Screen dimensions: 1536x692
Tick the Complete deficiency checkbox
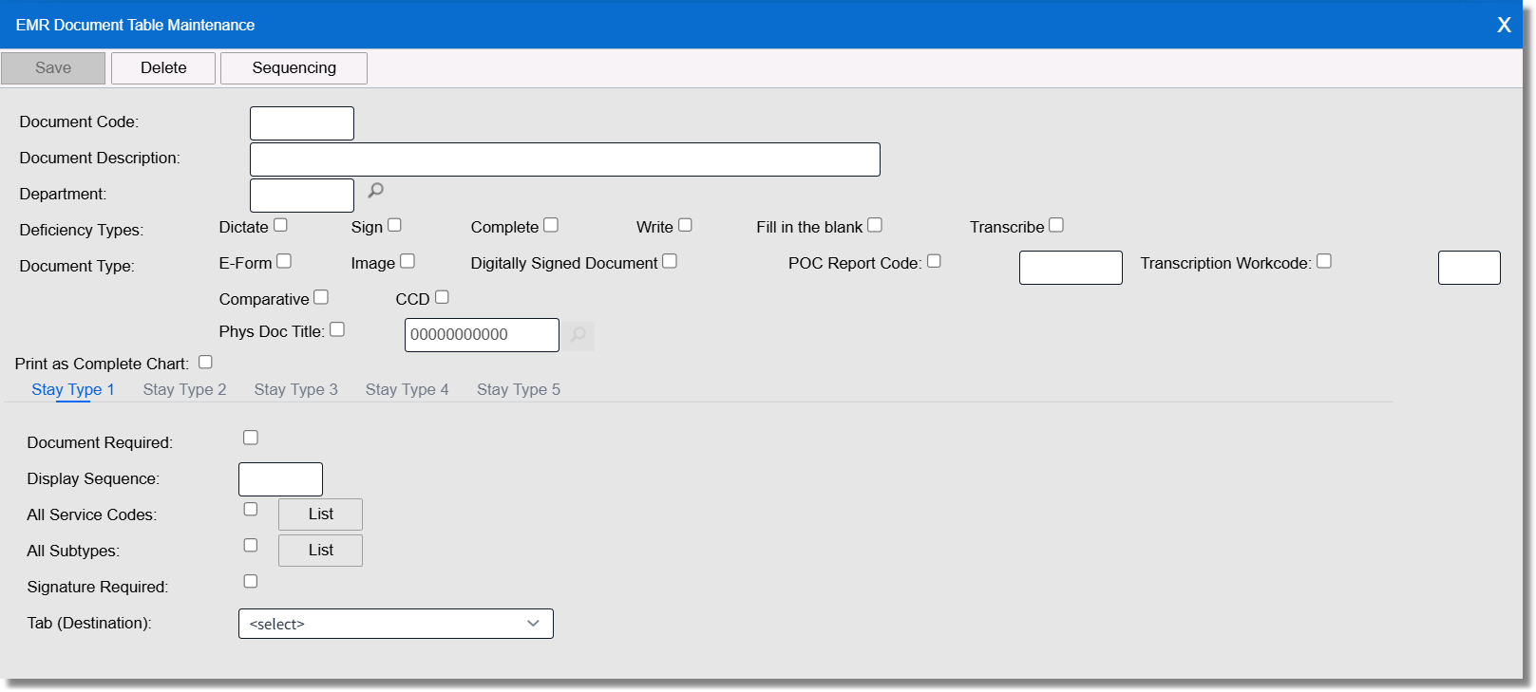[551, 225]
